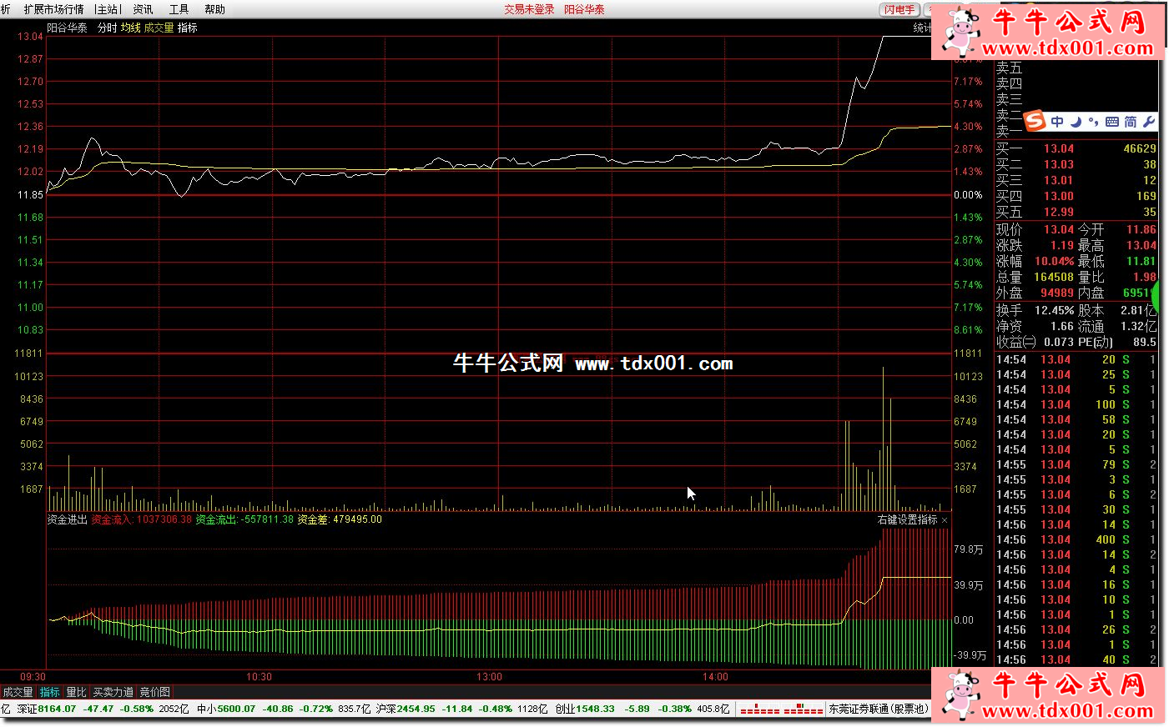Switch to the 成交量 bottom tab

(x=18, y=692)
